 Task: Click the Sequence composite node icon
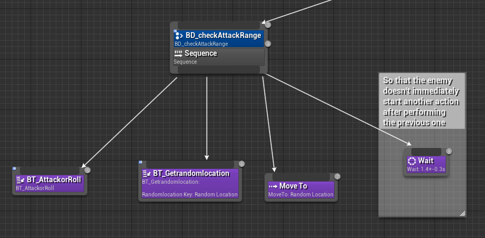pyautogui.click(x=178, y=54)
